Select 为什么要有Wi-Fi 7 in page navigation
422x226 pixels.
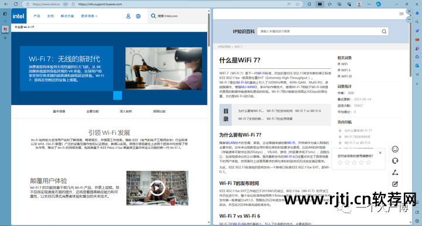click(x=358, y=131)
